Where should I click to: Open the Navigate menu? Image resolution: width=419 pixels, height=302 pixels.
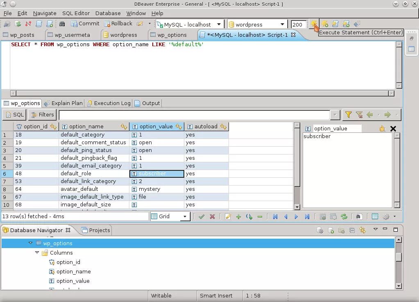(x=45, y=13)
